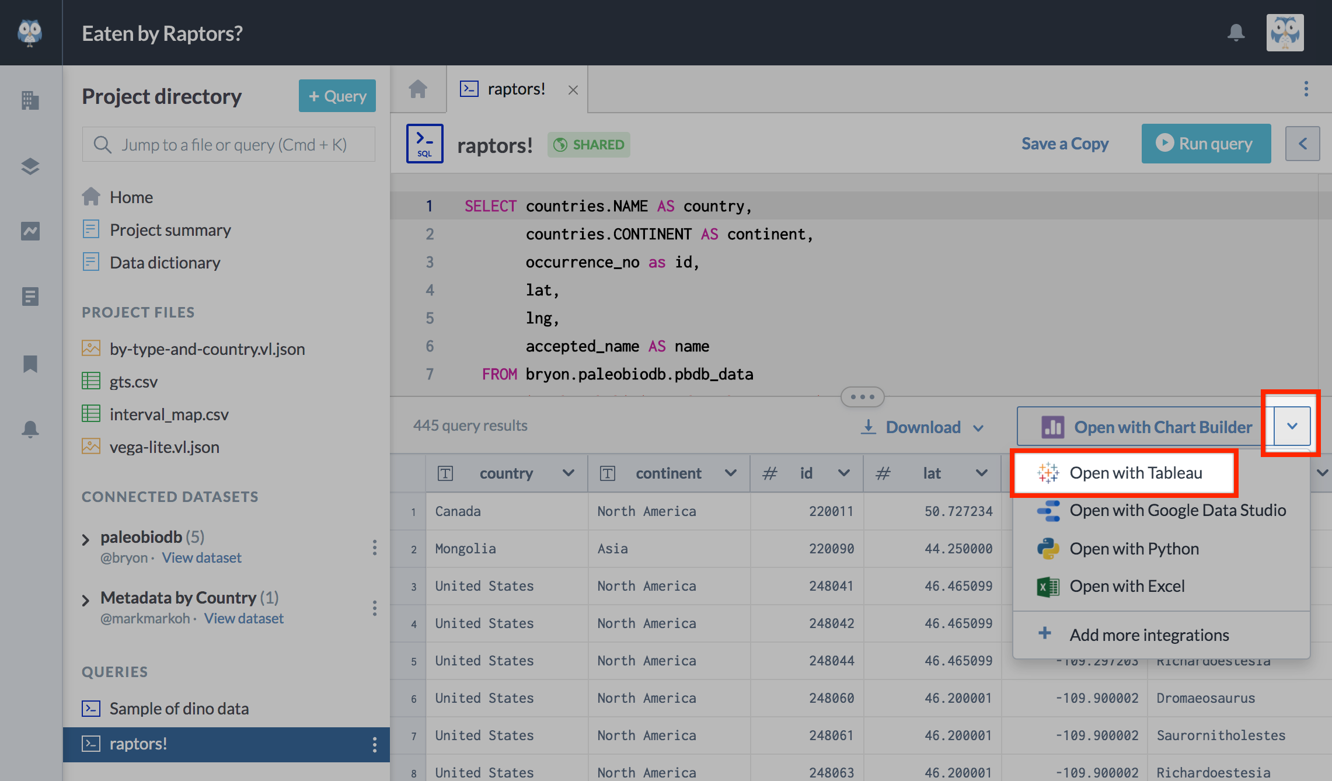Click the SQL query file icon

click(424, 143)
